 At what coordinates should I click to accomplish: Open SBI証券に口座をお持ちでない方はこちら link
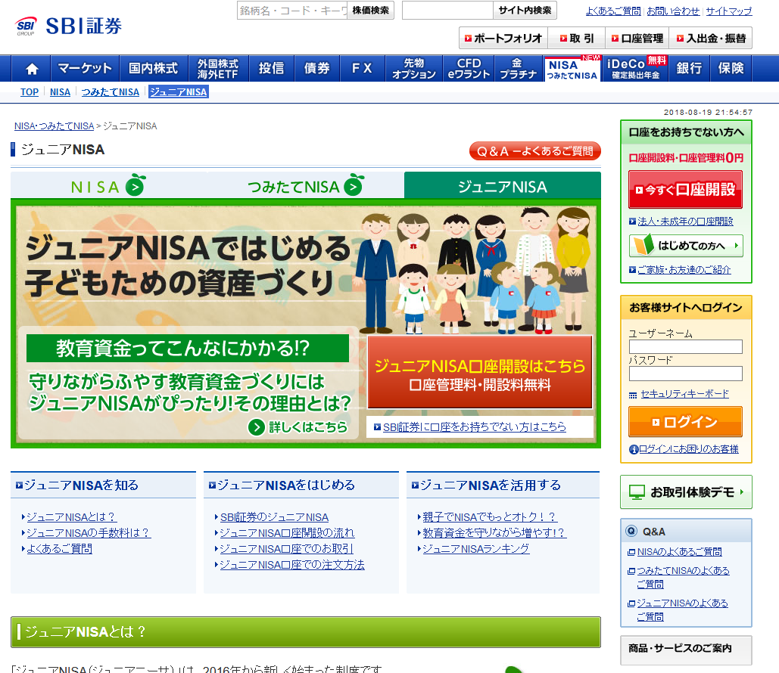click(475, 426)
